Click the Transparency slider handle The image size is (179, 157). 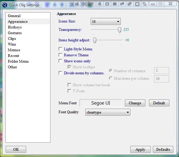[120, 30]
